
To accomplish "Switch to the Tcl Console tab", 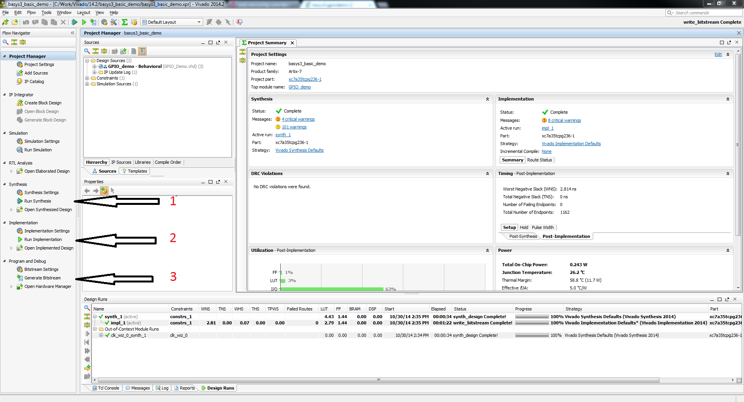I will (x=105, y=388).
